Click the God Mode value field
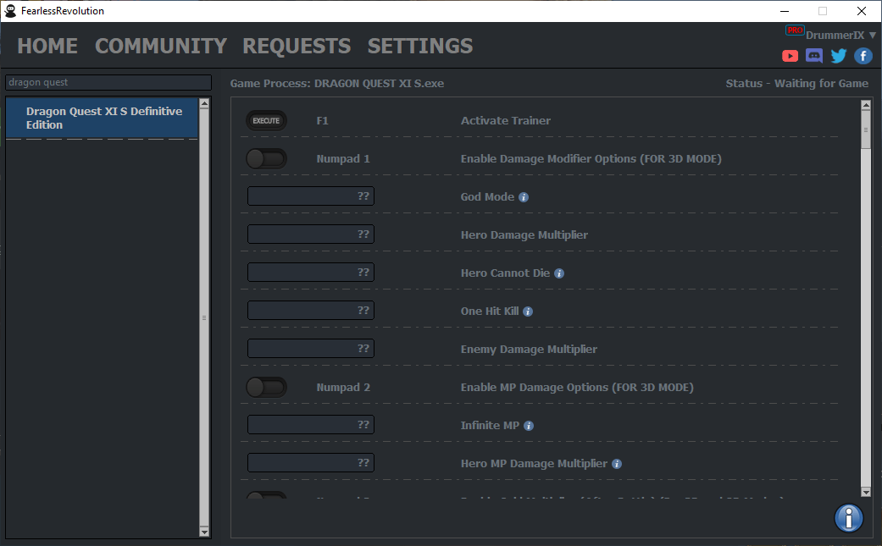This screenshot has height=546, width=882. pos(311,196)
